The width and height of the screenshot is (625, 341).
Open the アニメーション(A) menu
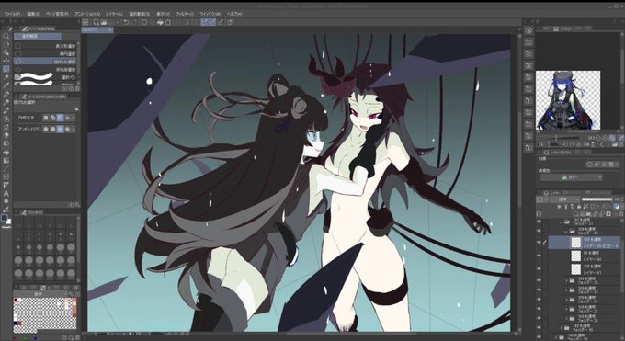(x=87, y=14)
